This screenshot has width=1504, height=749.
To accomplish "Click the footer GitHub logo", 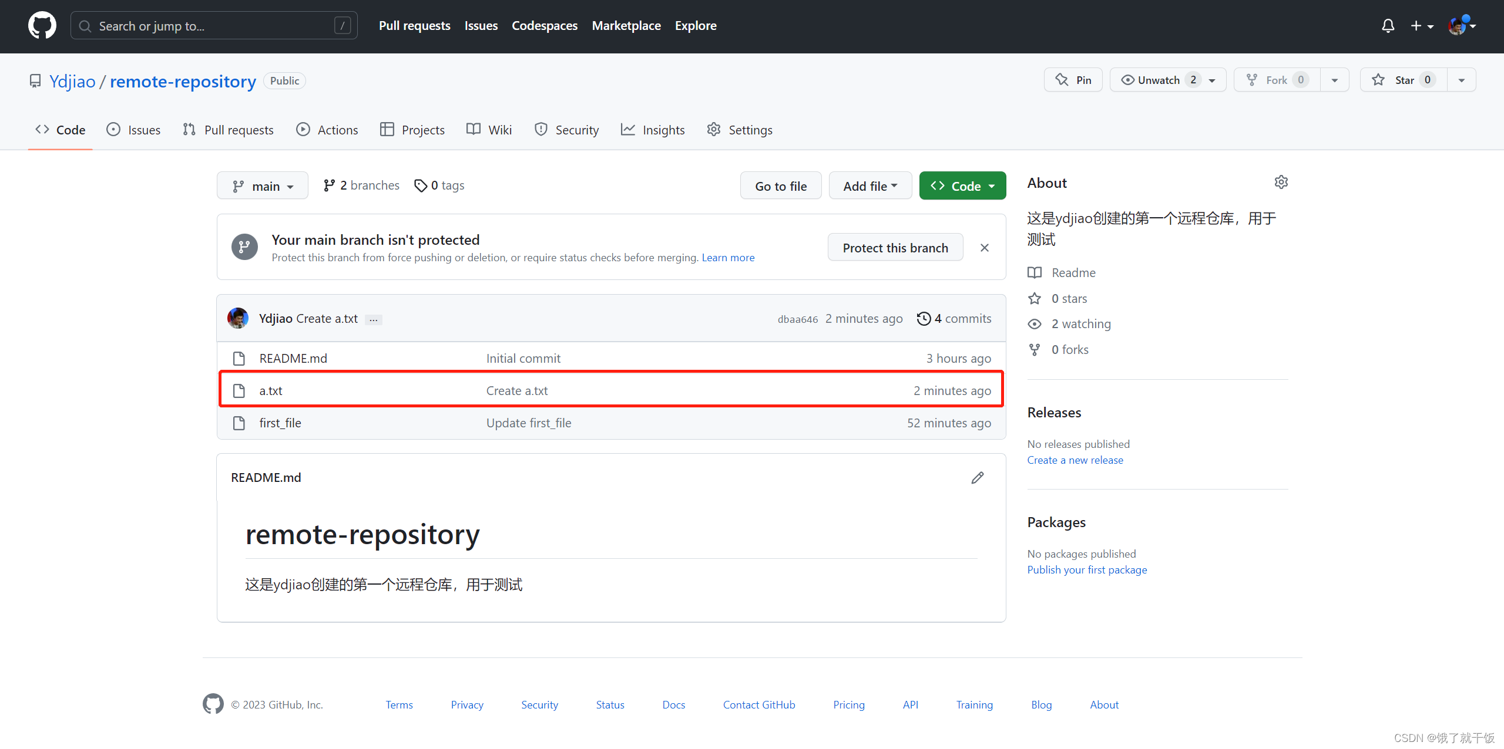I will (213, 704).
